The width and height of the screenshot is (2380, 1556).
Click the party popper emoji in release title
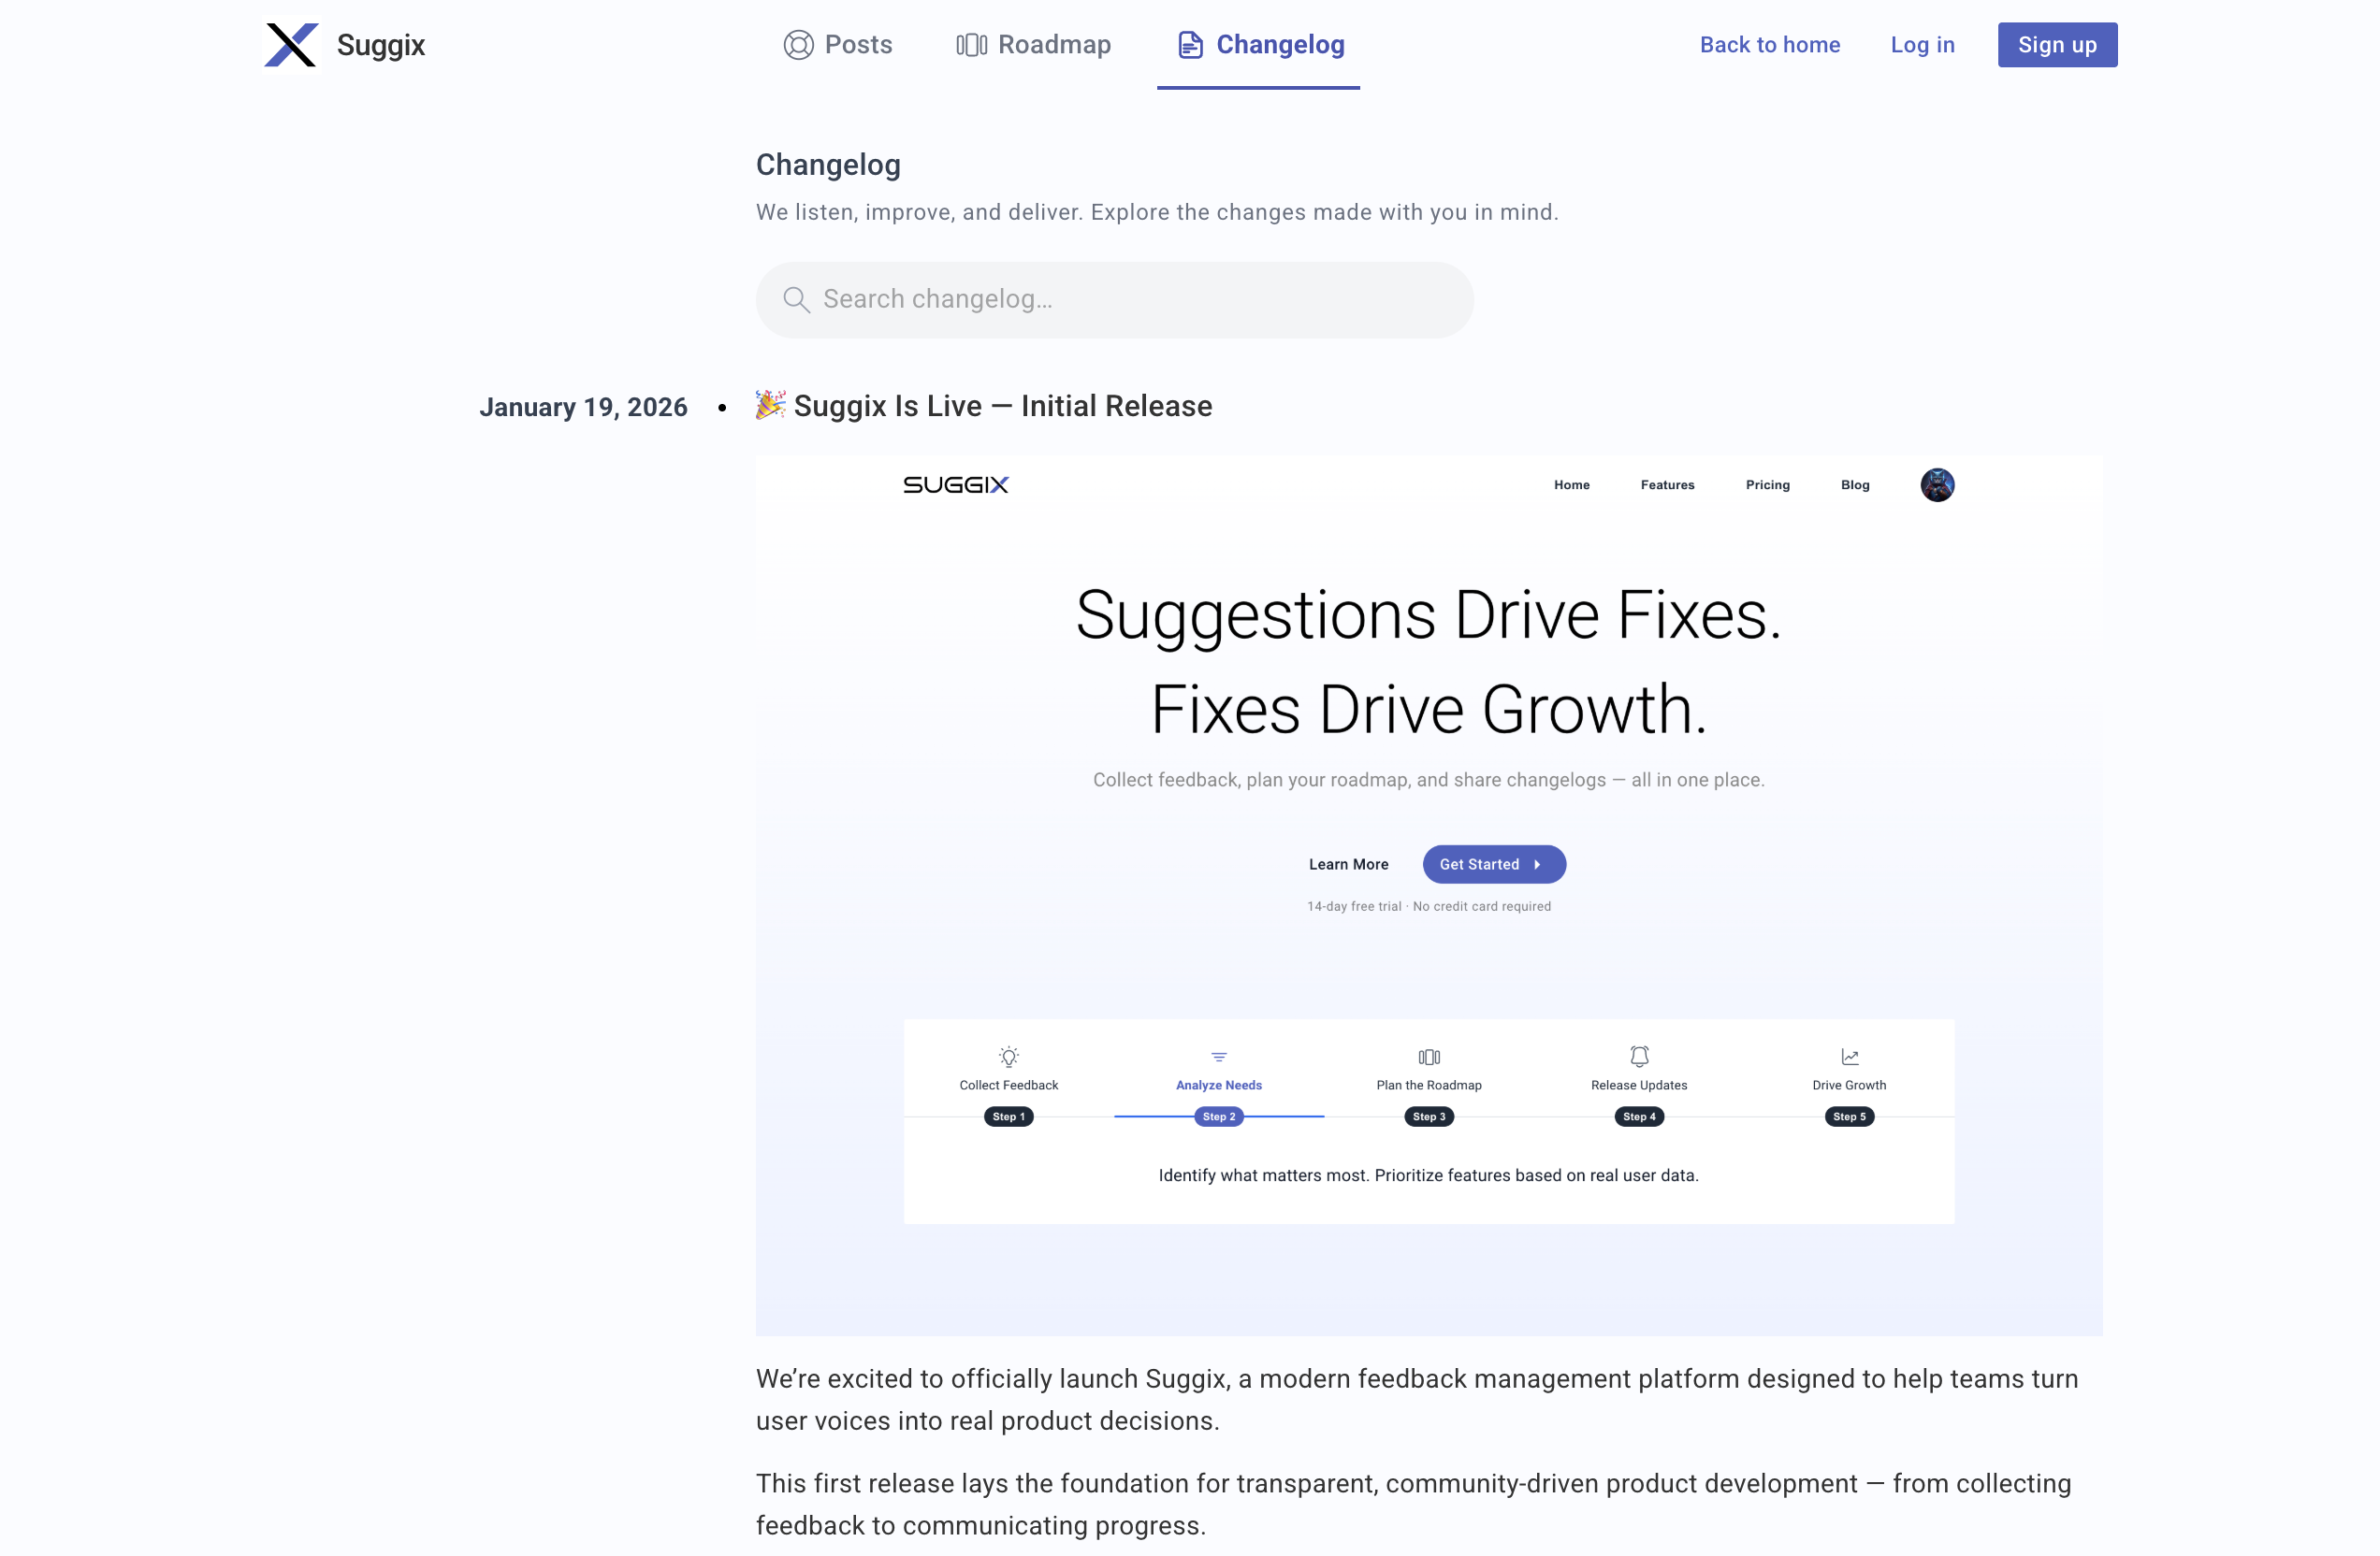(x=770, y=405)
